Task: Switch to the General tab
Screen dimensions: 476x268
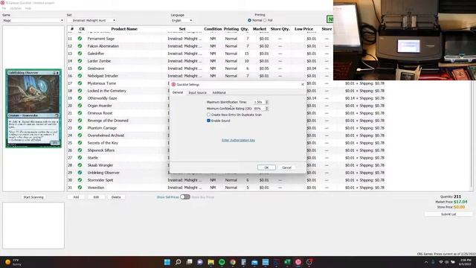Action: tap(178, 92)
